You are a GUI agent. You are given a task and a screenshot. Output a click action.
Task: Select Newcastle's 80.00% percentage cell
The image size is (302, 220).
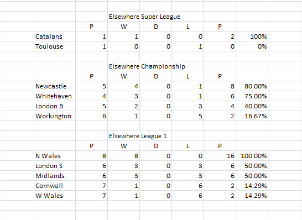[x=252, y=86]
